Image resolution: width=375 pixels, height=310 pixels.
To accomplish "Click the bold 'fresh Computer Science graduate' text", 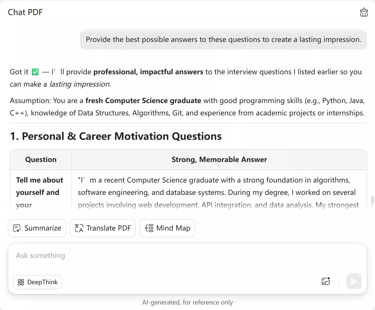I will pos(143,101).
